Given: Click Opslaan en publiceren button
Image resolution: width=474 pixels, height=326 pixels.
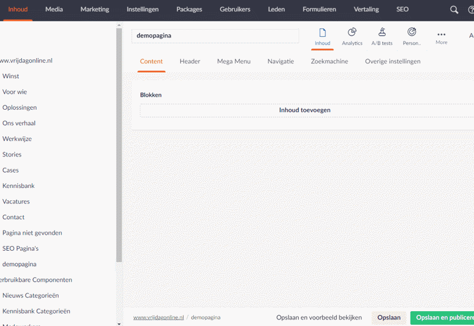Looking at the screenshot, I should tap(443, 318).
